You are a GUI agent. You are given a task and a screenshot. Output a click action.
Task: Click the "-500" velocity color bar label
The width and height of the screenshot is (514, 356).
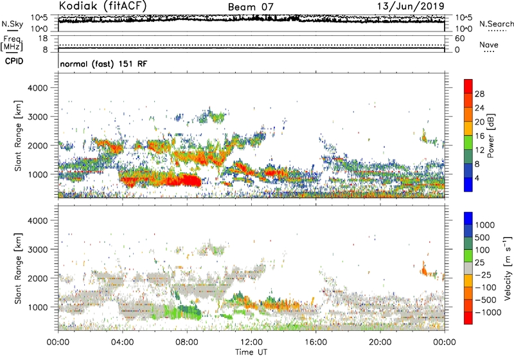485,300
